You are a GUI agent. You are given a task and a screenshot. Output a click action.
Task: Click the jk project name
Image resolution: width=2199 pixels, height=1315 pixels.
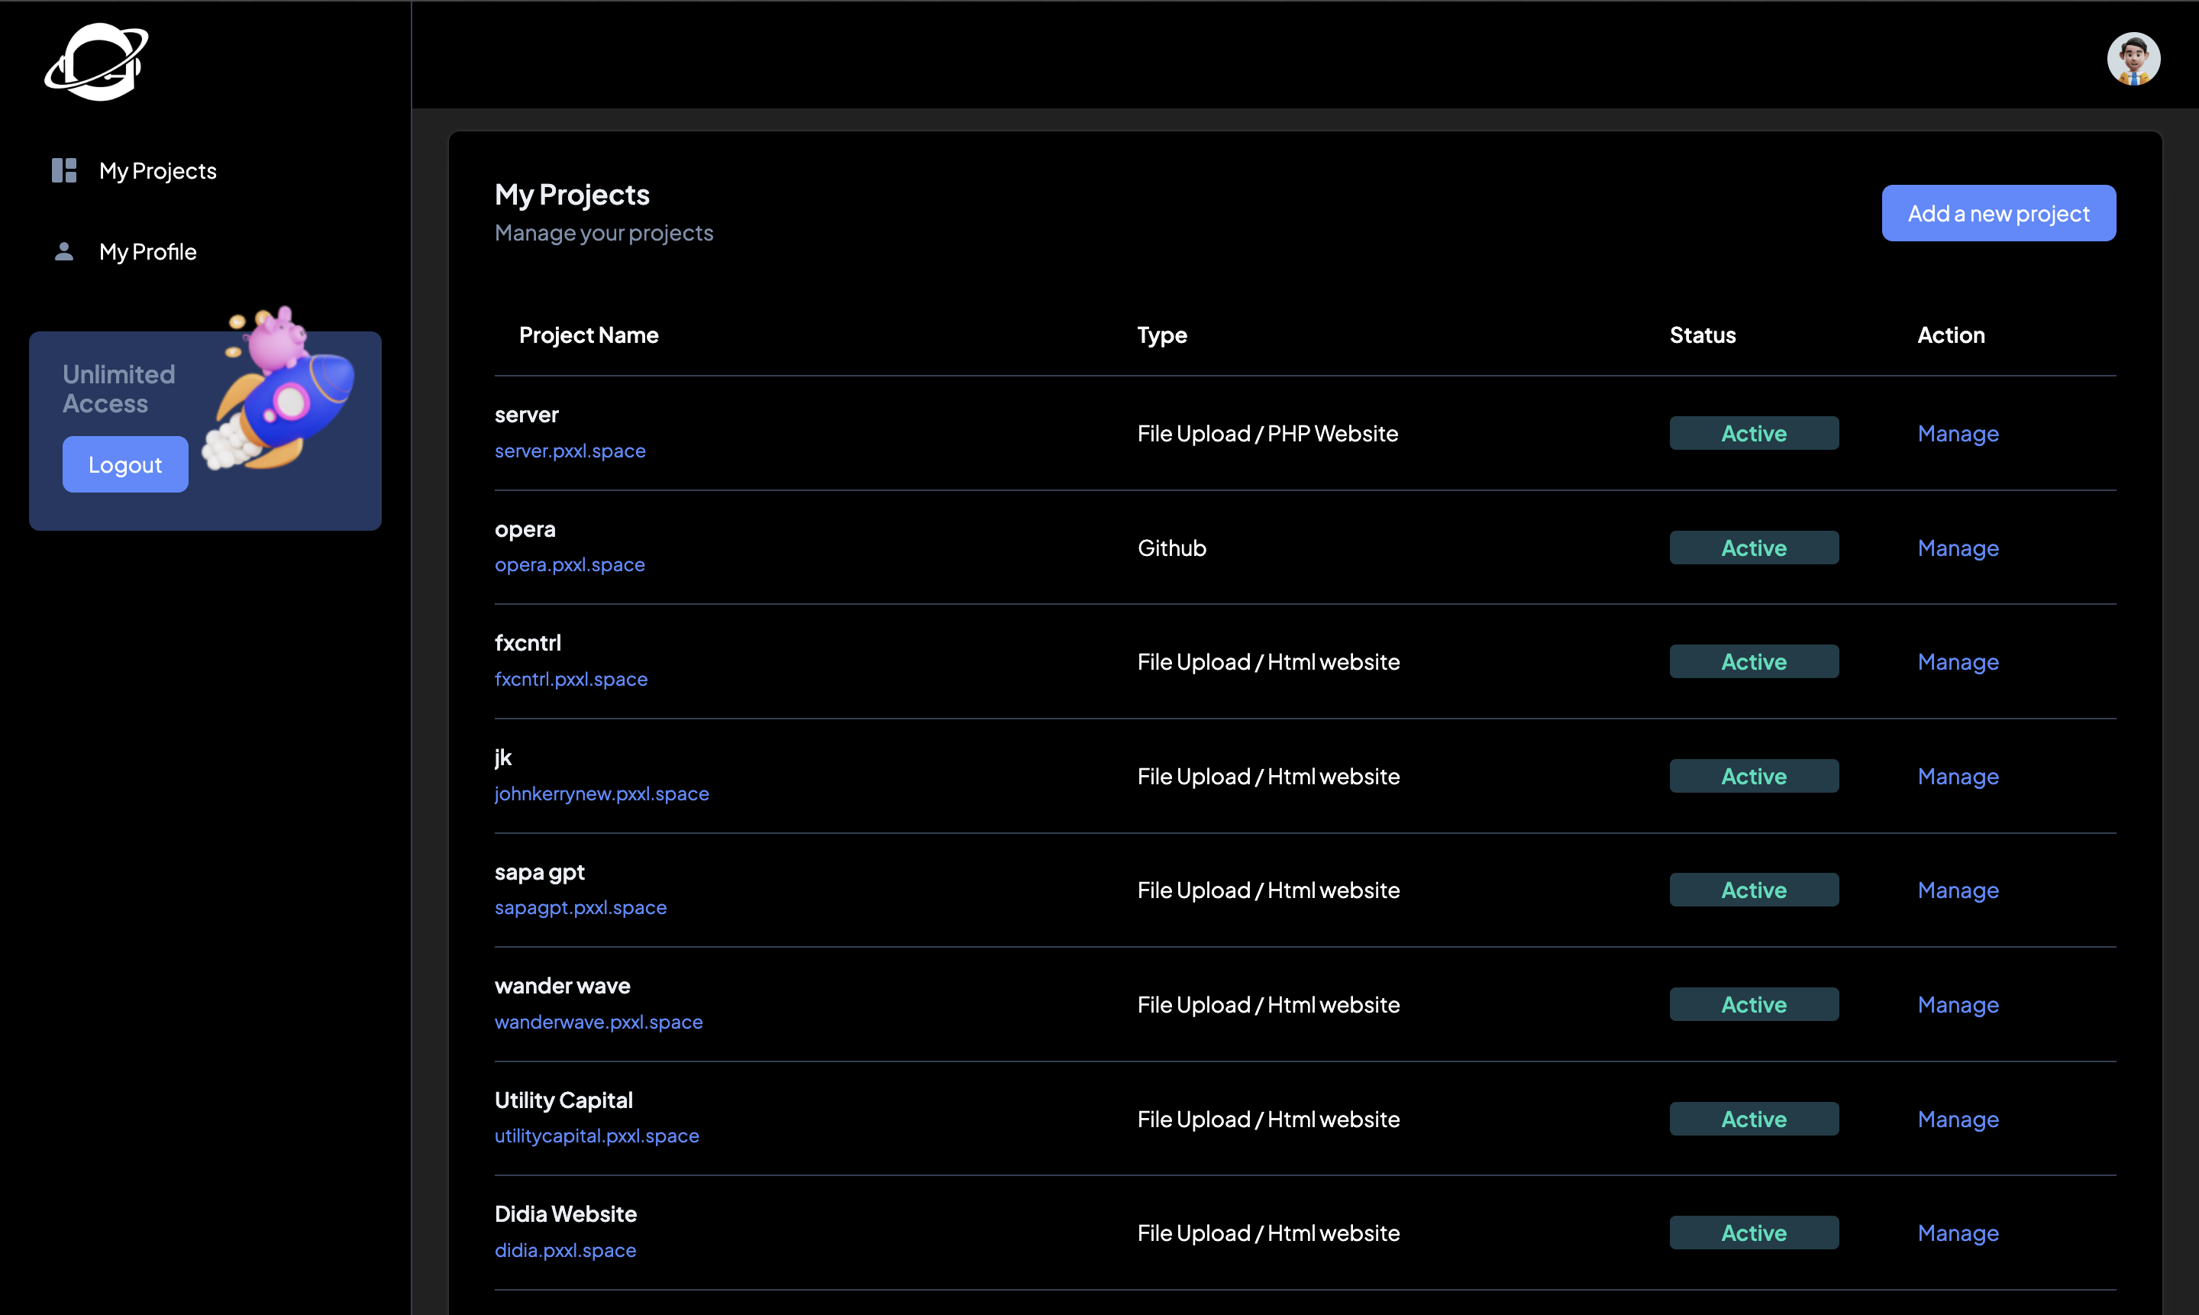click(x=502, y=758)
